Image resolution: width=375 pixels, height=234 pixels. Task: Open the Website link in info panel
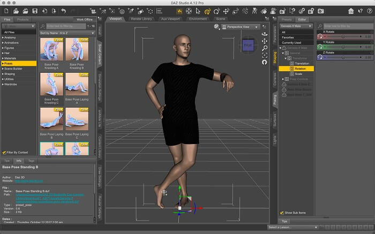29,181
